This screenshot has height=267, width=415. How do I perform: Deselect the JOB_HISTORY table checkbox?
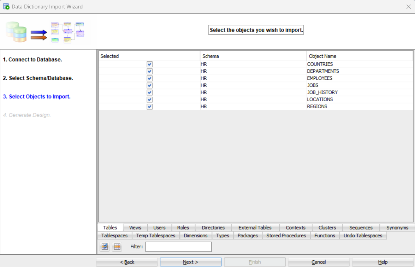149,92
